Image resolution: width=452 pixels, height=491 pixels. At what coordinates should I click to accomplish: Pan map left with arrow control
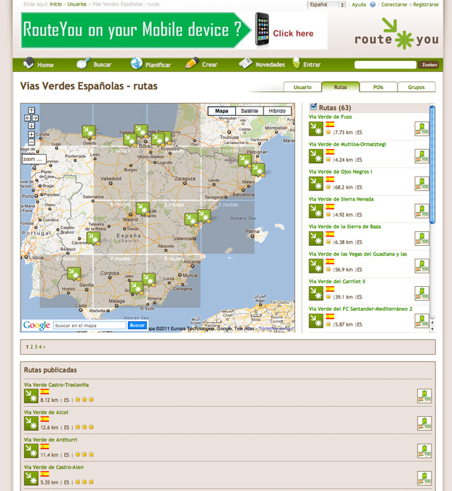[x=28, y=118]
